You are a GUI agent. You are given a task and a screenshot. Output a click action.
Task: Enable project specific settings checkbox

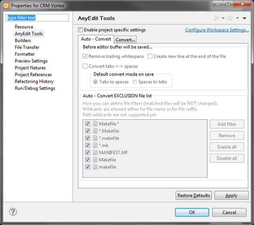(x=80, y=30)
